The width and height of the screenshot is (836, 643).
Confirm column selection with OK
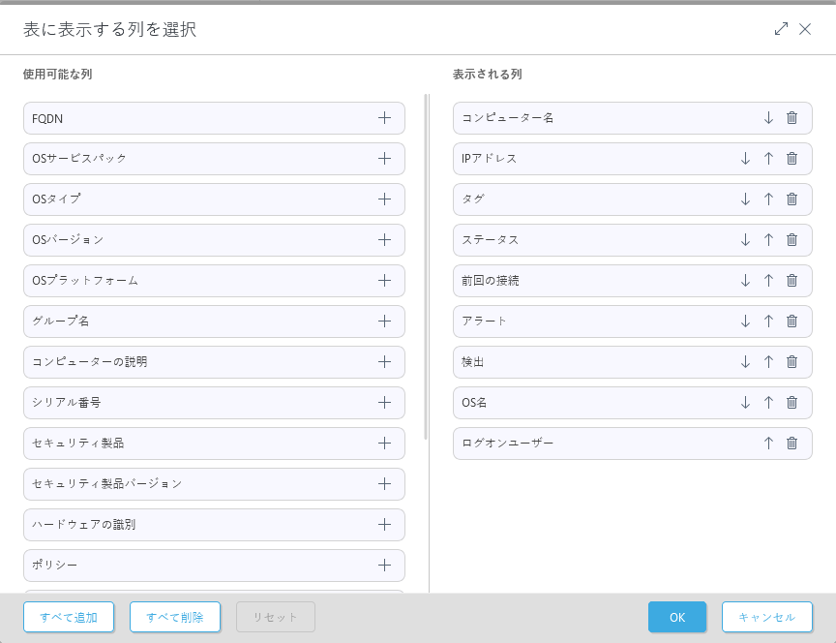(677, 617)
